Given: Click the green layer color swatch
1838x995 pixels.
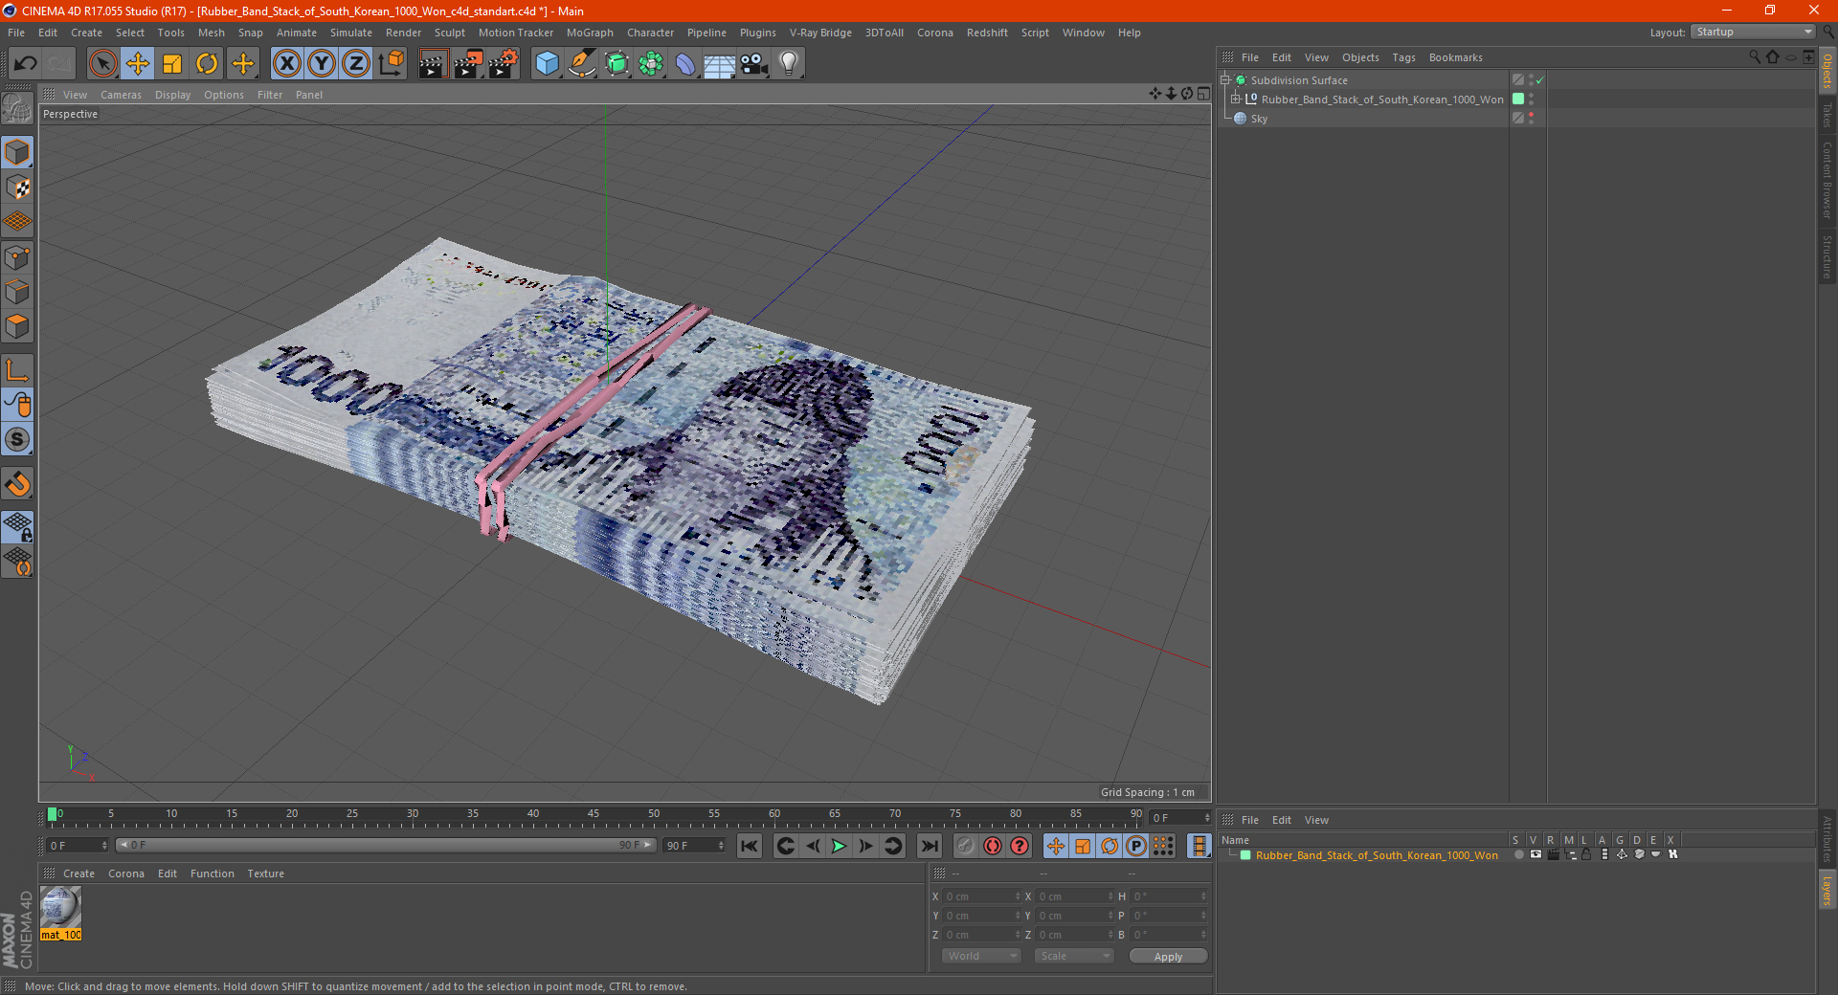Looking at the screenshot, I should [1245, 855].
